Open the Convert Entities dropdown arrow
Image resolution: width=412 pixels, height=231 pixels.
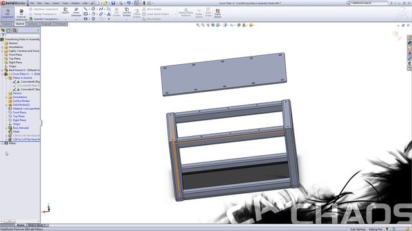(127, 19)
